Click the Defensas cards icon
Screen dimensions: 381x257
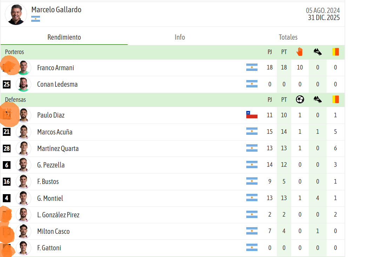[335, 99]
